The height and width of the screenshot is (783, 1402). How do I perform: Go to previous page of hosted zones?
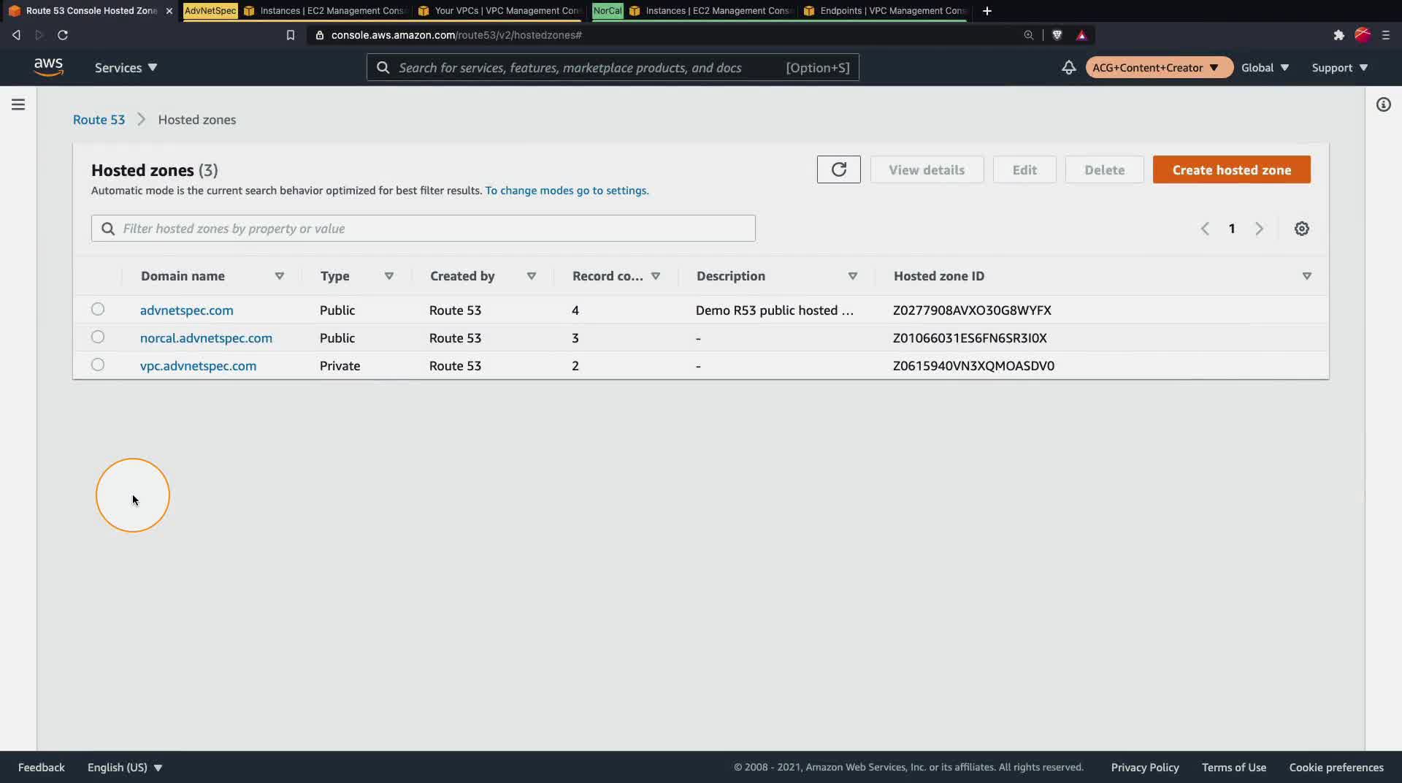(x=1205, y=229)
